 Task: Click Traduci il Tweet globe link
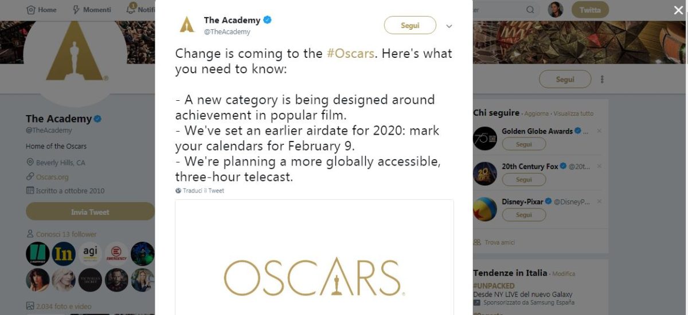click(200, 191)
